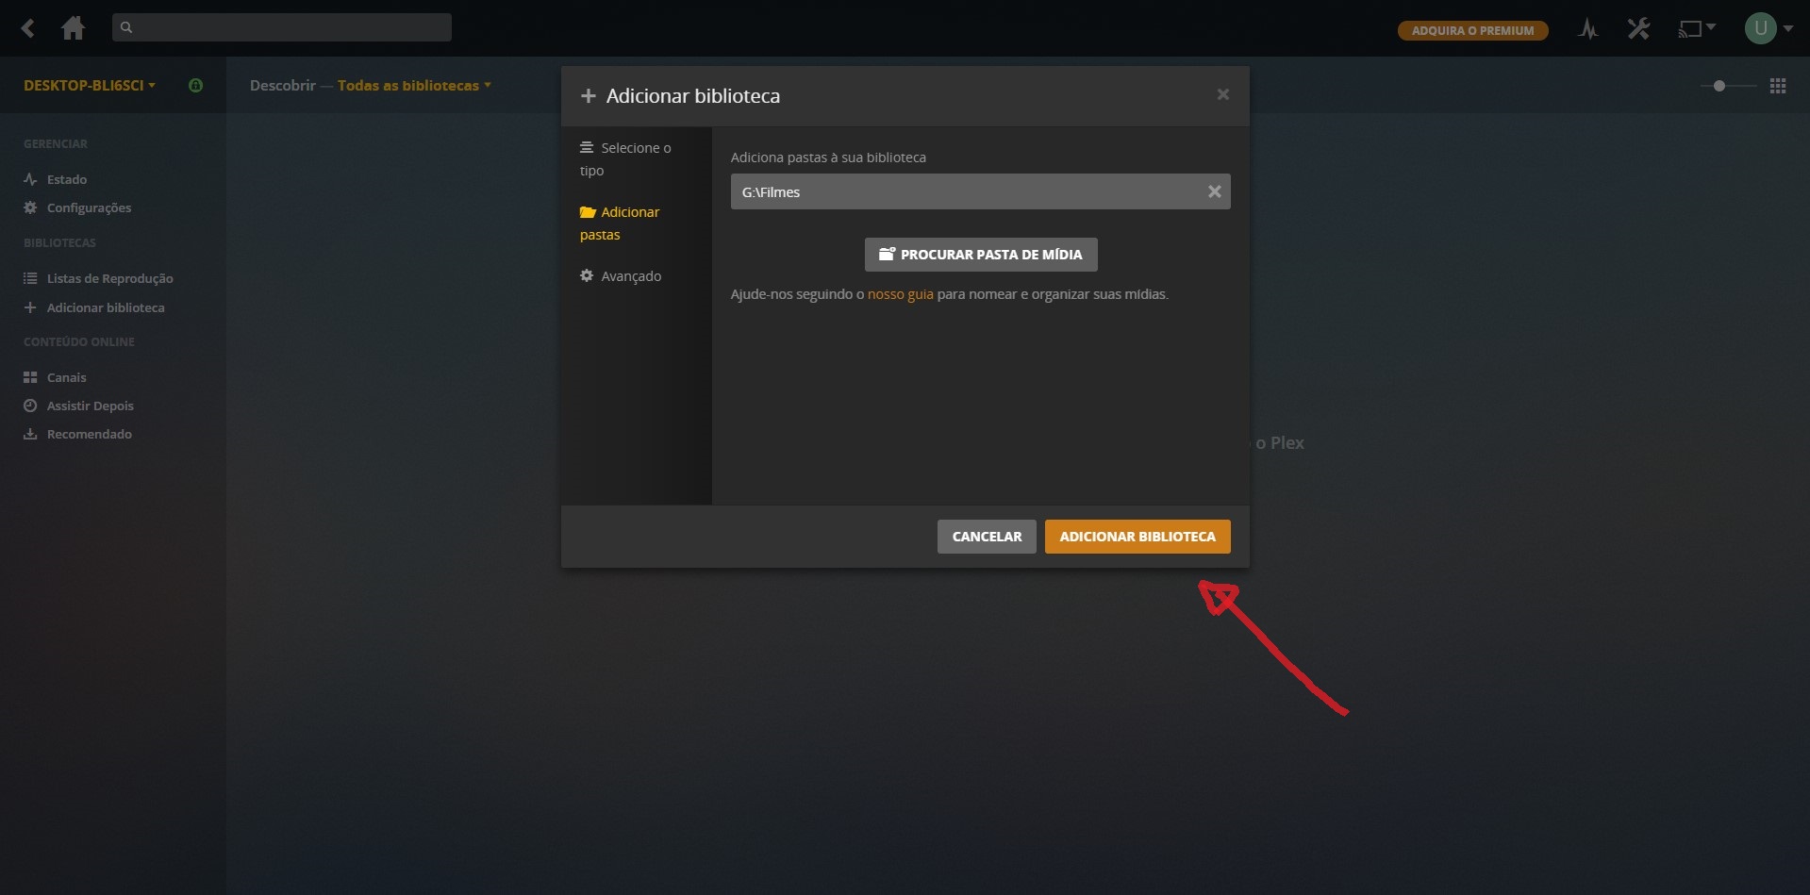
Task: Open the nosso guia link
Action: pos(901,294)
